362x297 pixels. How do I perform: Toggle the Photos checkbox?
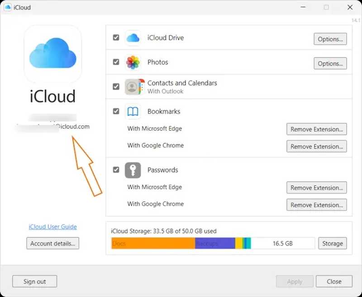pos(116,62)
